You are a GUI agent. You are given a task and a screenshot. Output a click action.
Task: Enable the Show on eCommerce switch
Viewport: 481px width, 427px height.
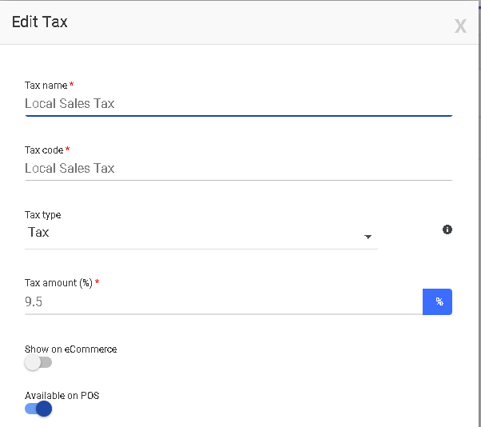click(38, 363)
